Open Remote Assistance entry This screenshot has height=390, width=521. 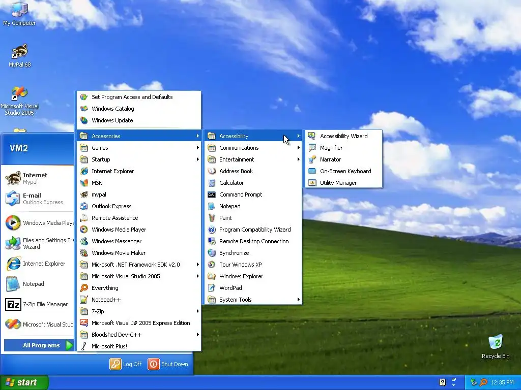(x=139, y=218)
